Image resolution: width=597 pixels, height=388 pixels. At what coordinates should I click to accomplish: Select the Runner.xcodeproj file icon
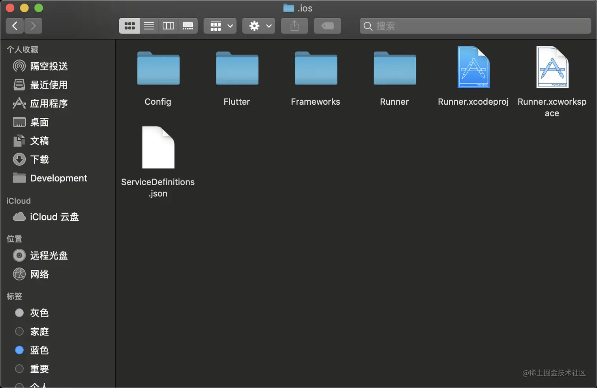tap(473, 67)
